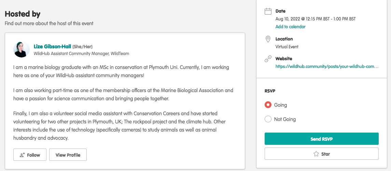
Task: Select the Not Going radio option
Action: click(268, 119)
